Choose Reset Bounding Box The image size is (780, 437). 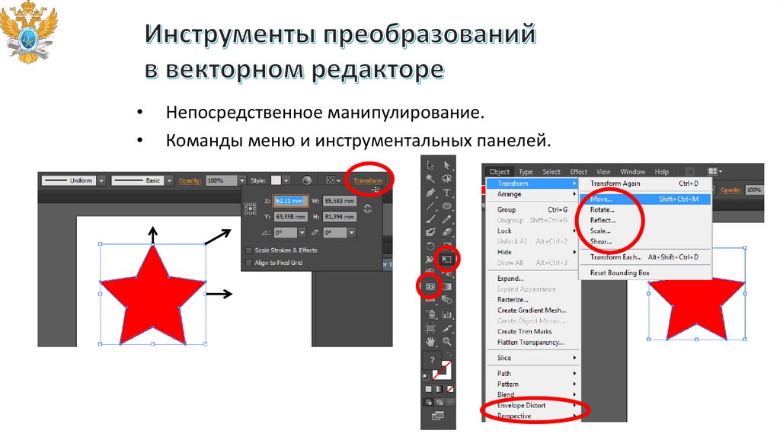pos(645,273)
